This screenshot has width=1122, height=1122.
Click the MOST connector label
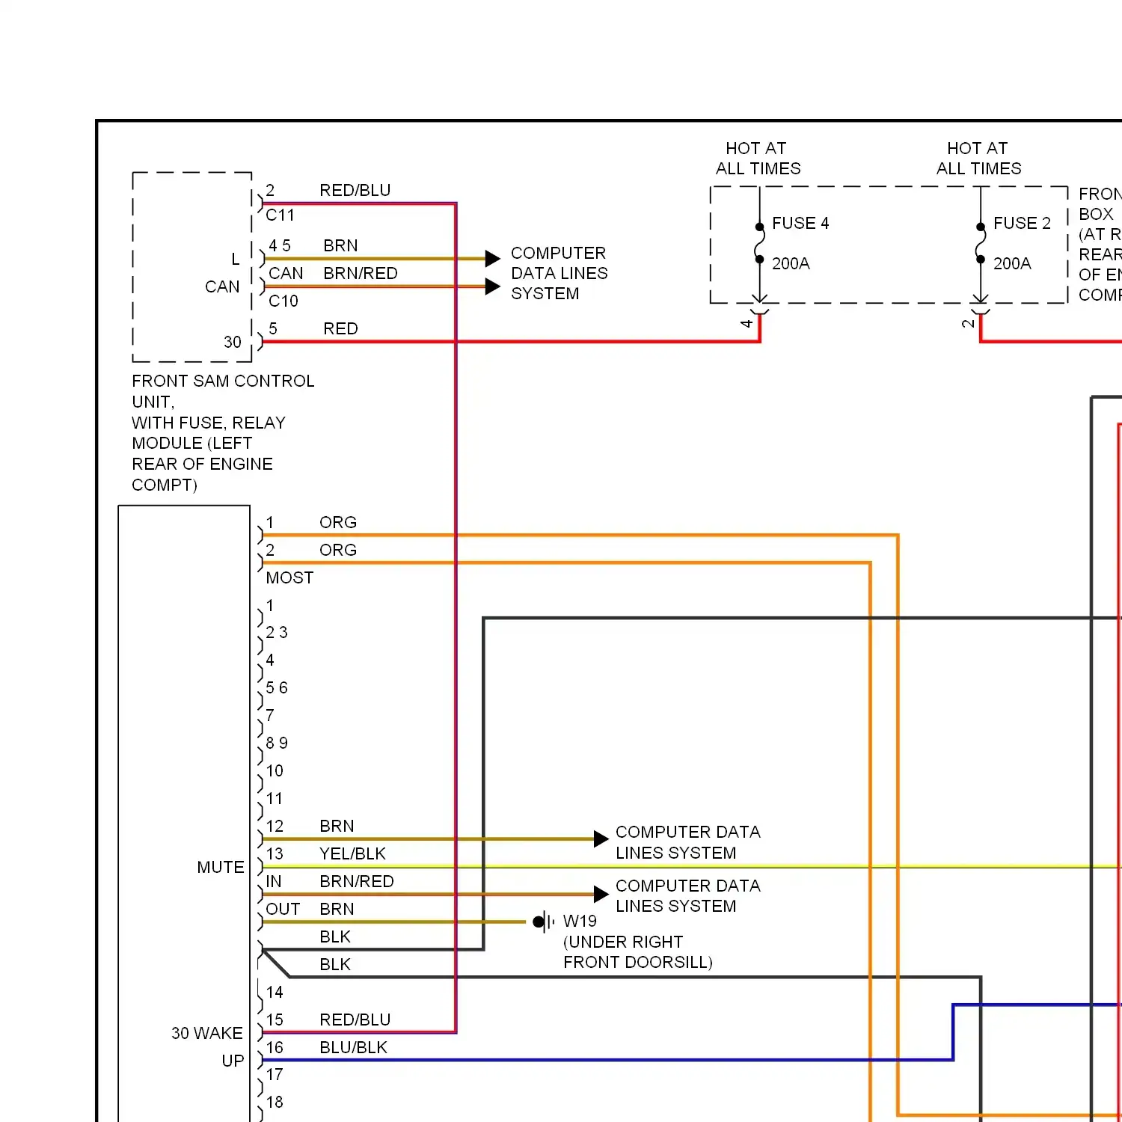pos(289,577)
